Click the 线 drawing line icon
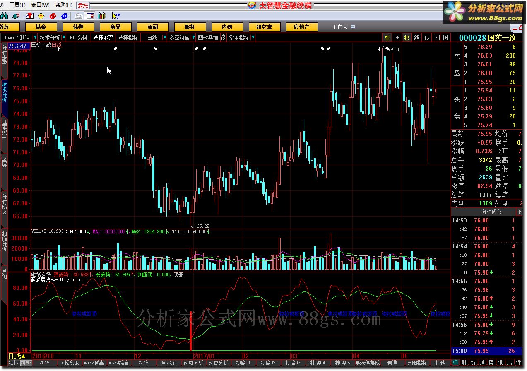The width and height of the screenshot is (527, 371). [417, 38]
